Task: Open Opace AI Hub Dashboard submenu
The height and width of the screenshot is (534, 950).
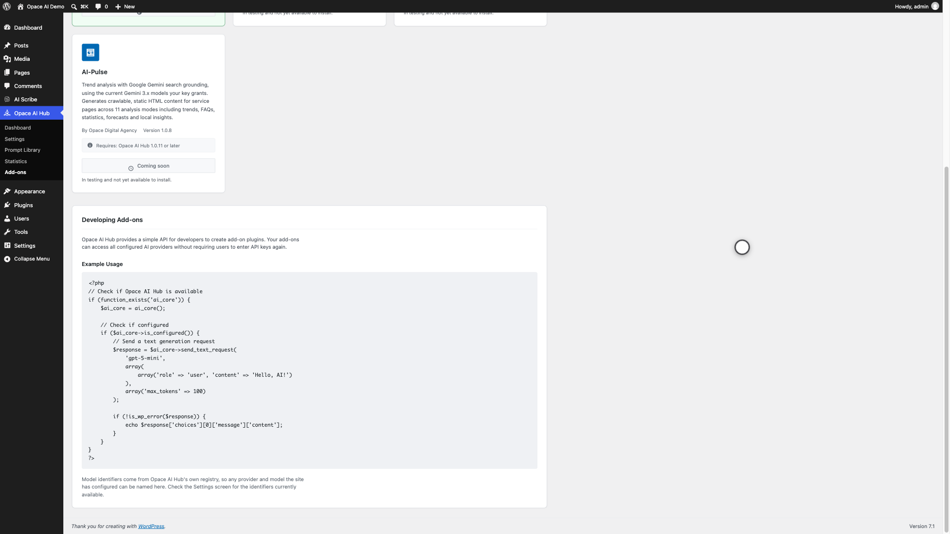Action: (x=18, y=128)
